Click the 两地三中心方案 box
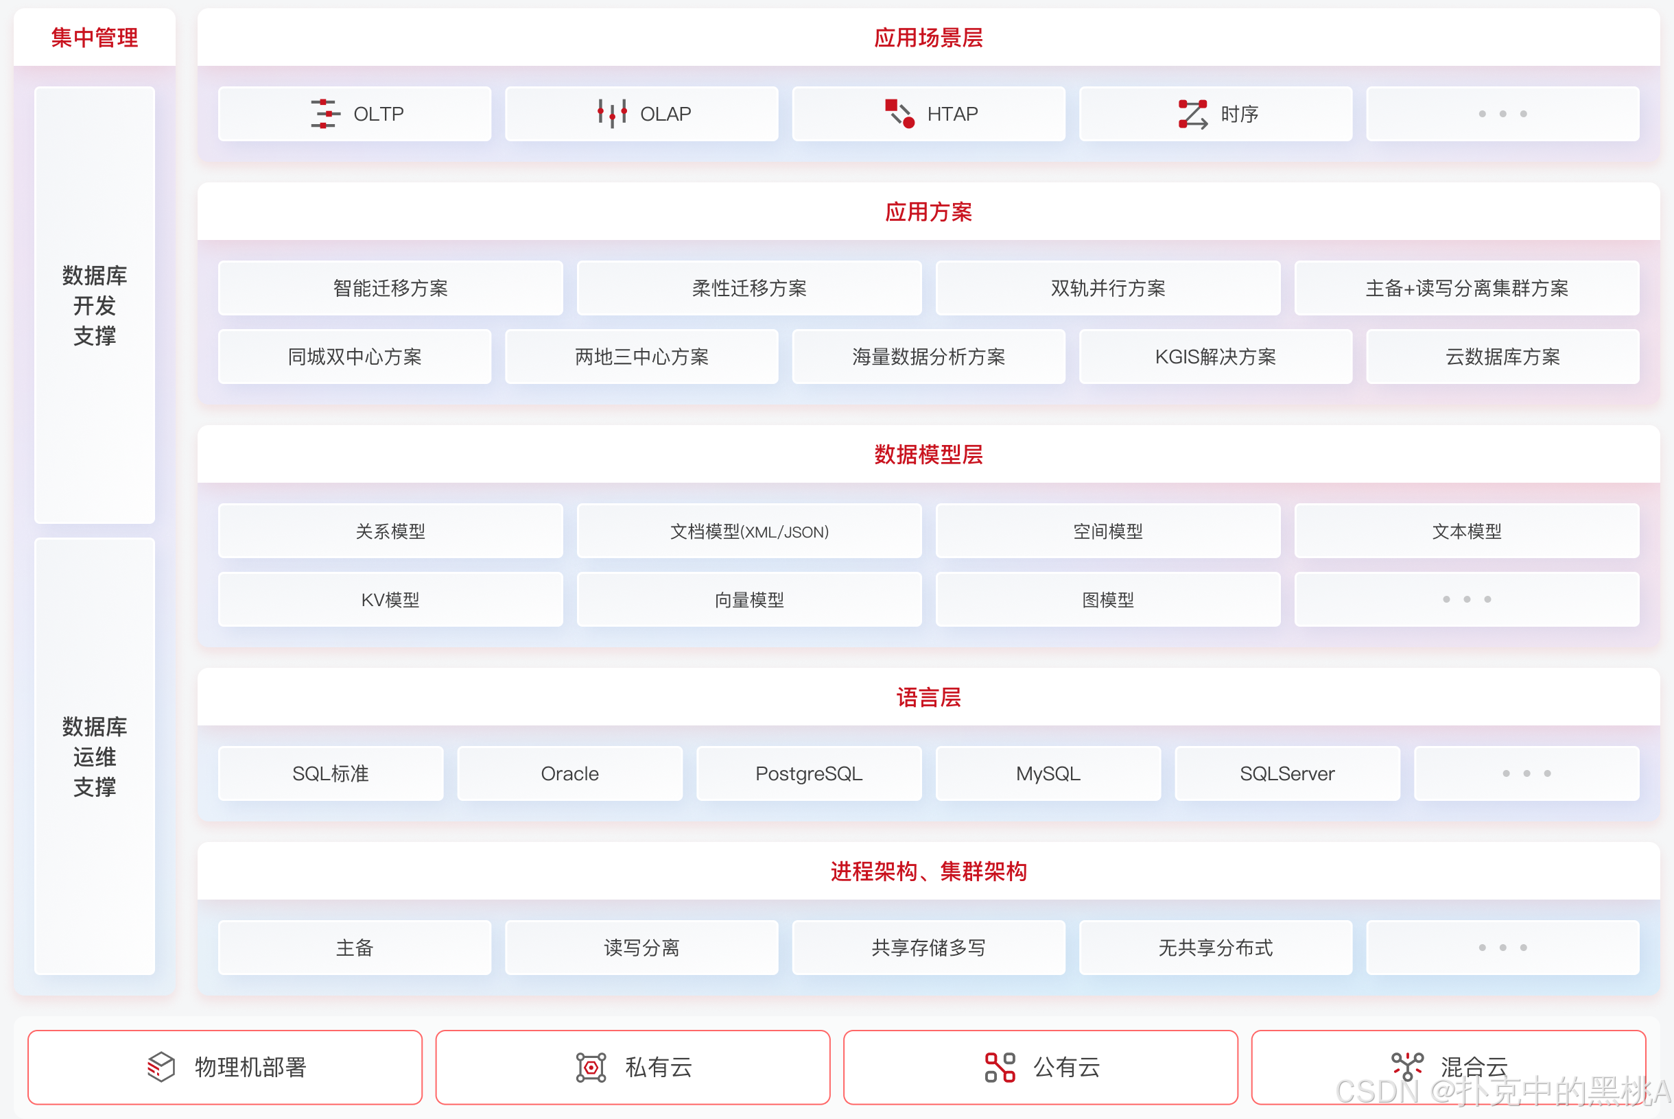 [641, 357]
